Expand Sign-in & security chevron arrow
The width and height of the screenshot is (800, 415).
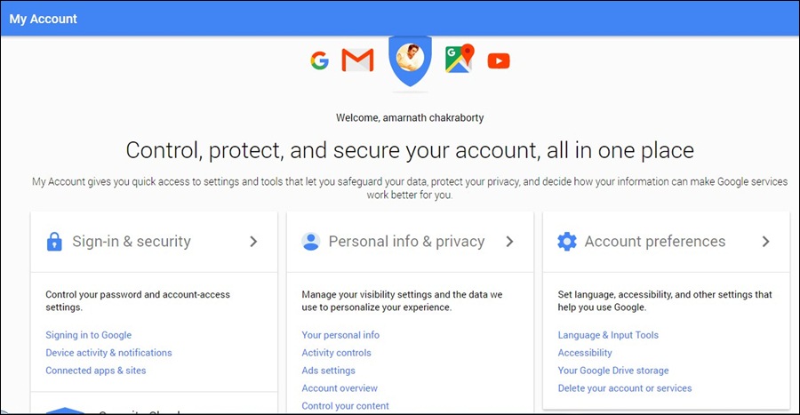pos(253,242)
